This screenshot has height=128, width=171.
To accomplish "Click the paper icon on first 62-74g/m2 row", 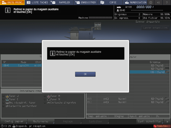I will pos(167,65).
